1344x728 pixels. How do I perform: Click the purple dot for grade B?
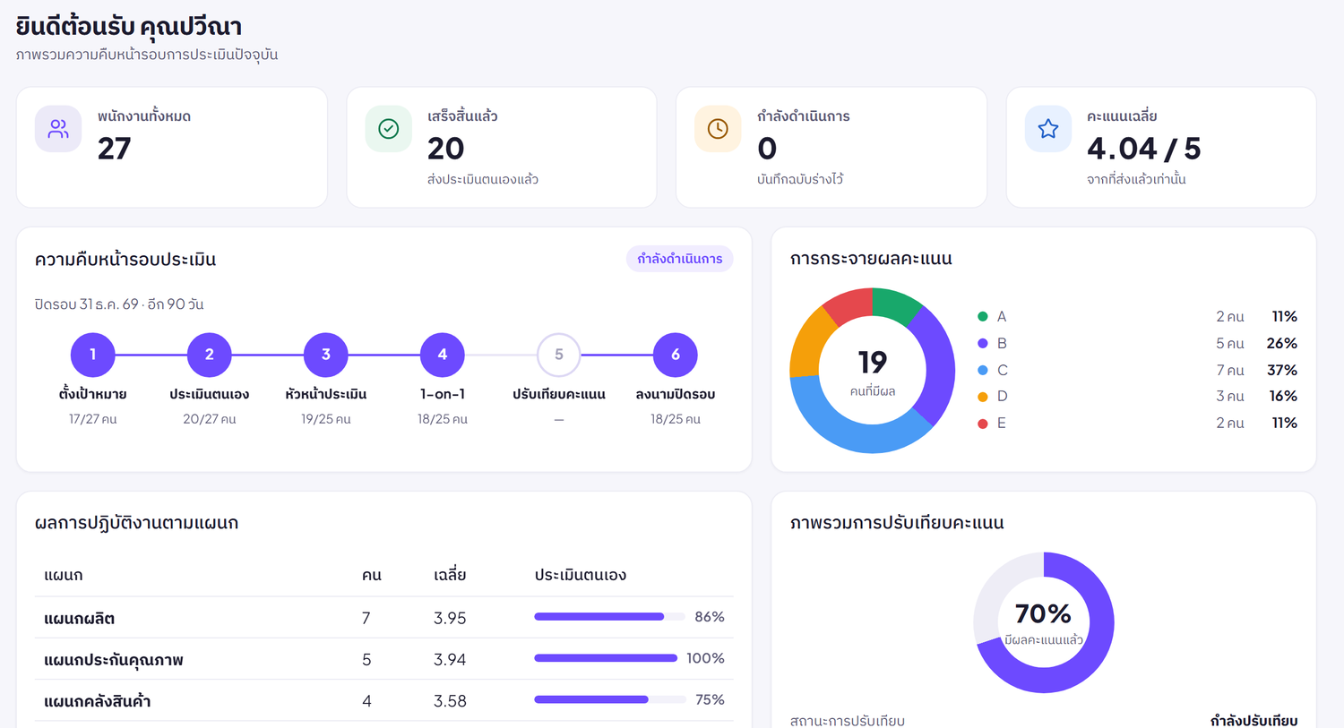click(983, 343)
